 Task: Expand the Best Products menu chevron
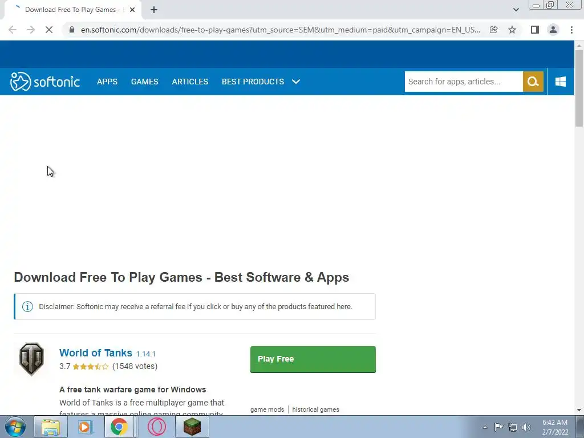click(296, 82)
